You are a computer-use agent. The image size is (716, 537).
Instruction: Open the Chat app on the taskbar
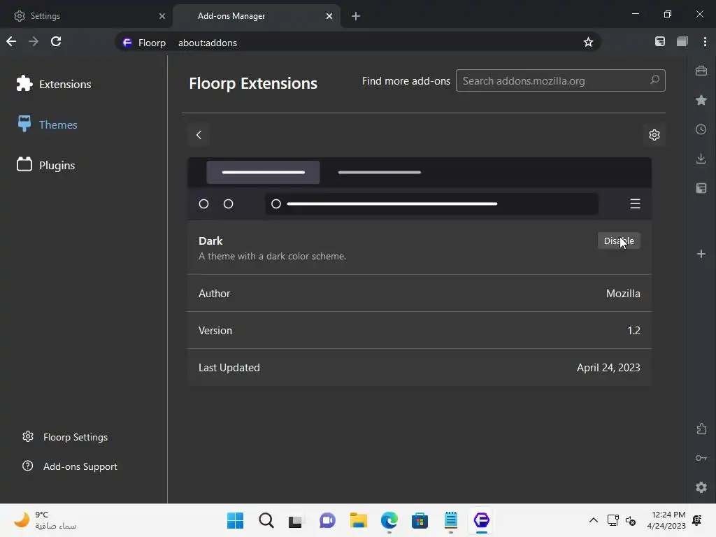coord(327,520)
